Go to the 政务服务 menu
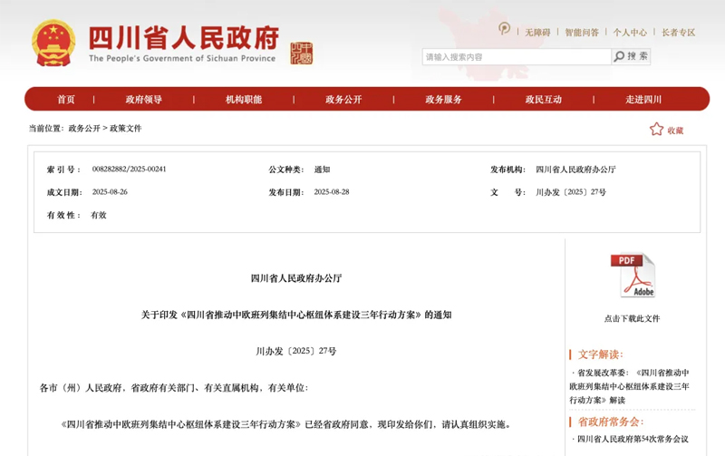725x456 pixels. pos(443,100)
